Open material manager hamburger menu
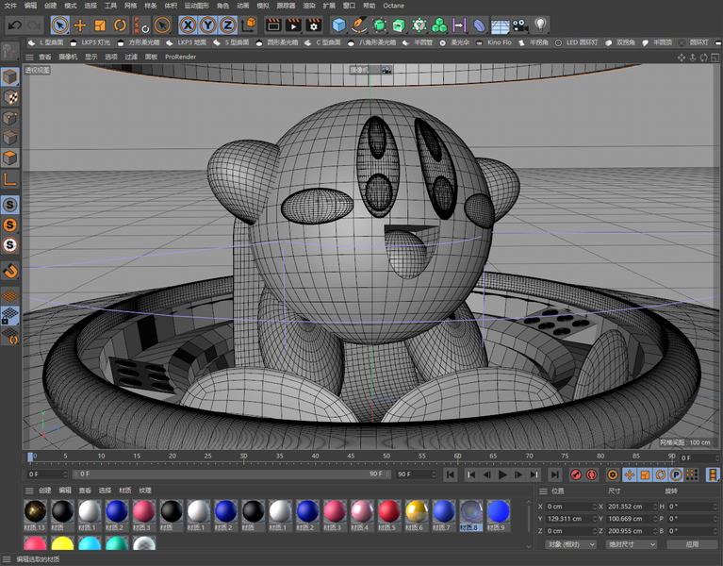 pos(29,491)
